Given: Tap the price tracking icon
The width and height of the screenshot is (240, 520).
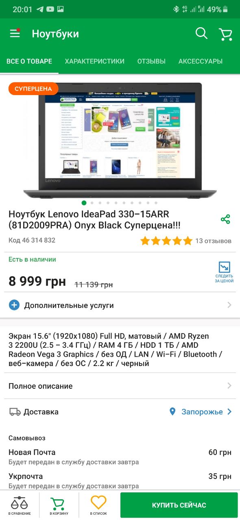Looking at the screenshot, I should pos(225,272).
